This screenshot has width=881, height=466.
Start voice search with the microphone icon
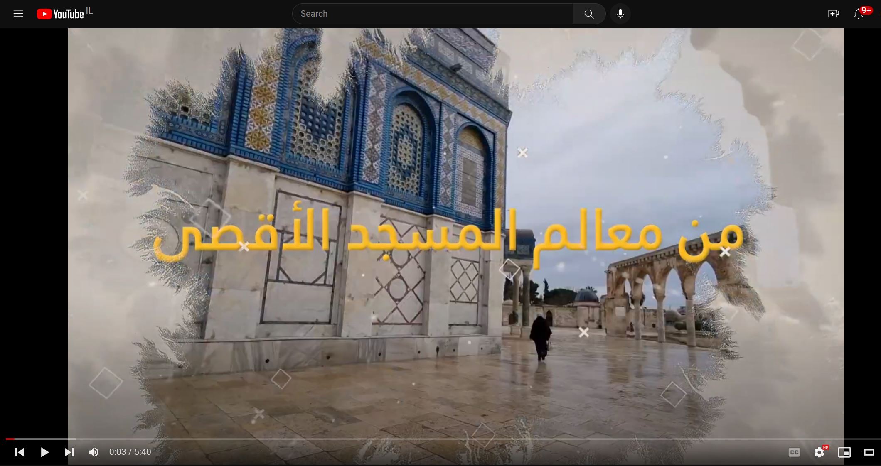click(x=620, y=13)
